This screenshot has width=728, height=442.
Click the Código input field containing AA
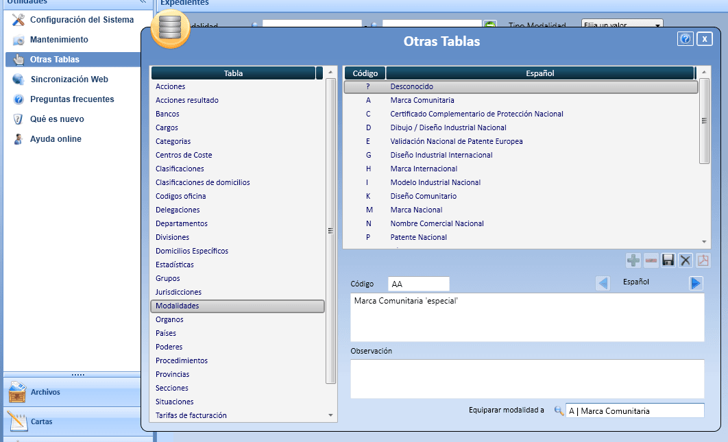tap(418, 284)
